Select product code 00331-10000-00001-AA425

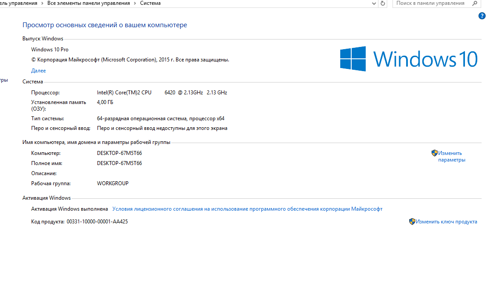point(97,222)
